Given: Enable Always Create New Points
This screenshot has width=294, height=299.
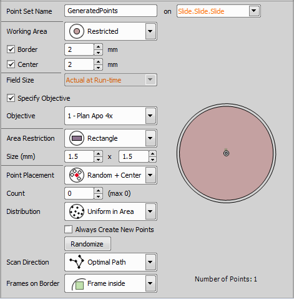Looking at the screenshot, I should [69, 230].
